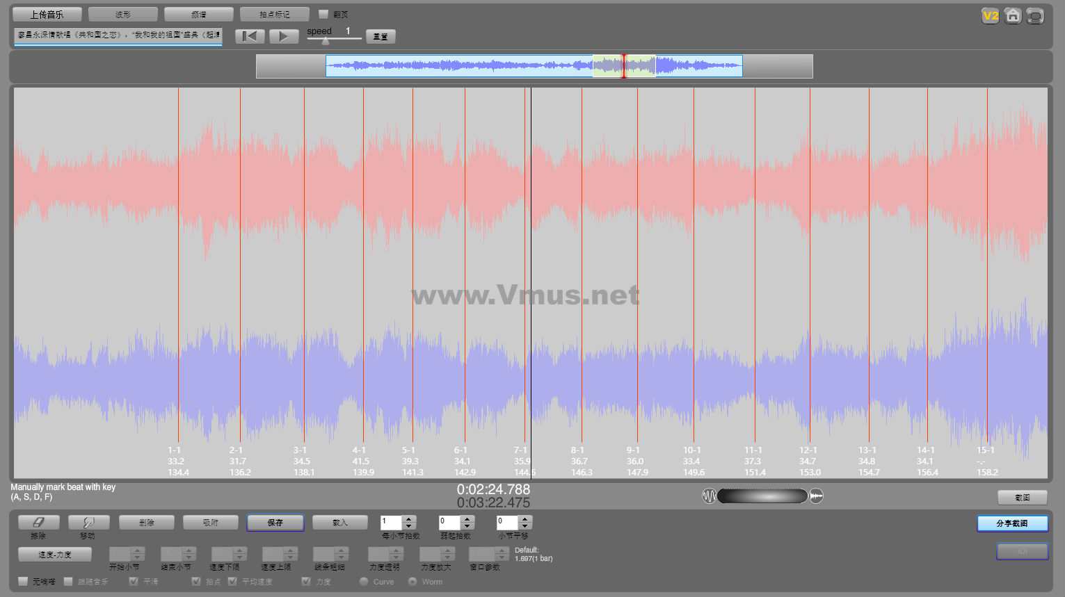Viewport: 1065px width, 597px height.
Task: Increase the 每小节拍数 beats-per-bar value
Action: 409,518
